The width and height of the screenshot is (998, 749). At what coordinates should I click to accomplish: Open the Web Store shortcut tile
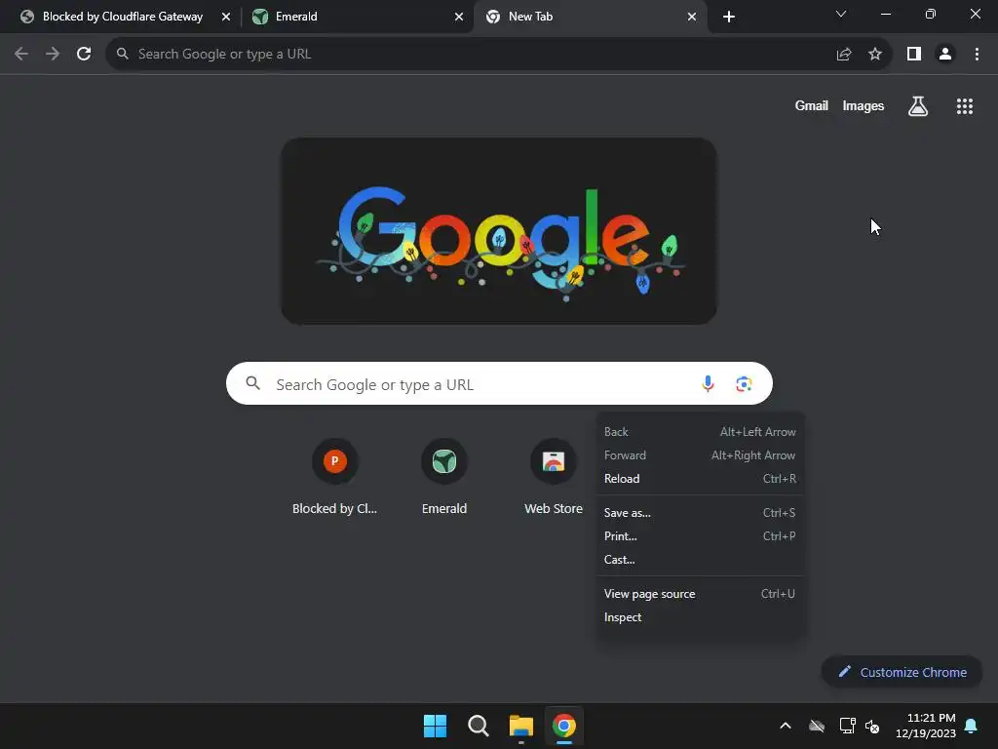[x=554, y=476]
